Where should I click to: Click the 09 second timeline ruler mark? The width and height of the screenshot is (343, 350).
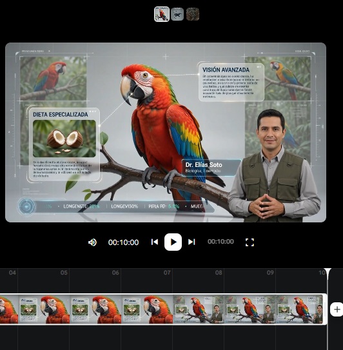[270, 273]
